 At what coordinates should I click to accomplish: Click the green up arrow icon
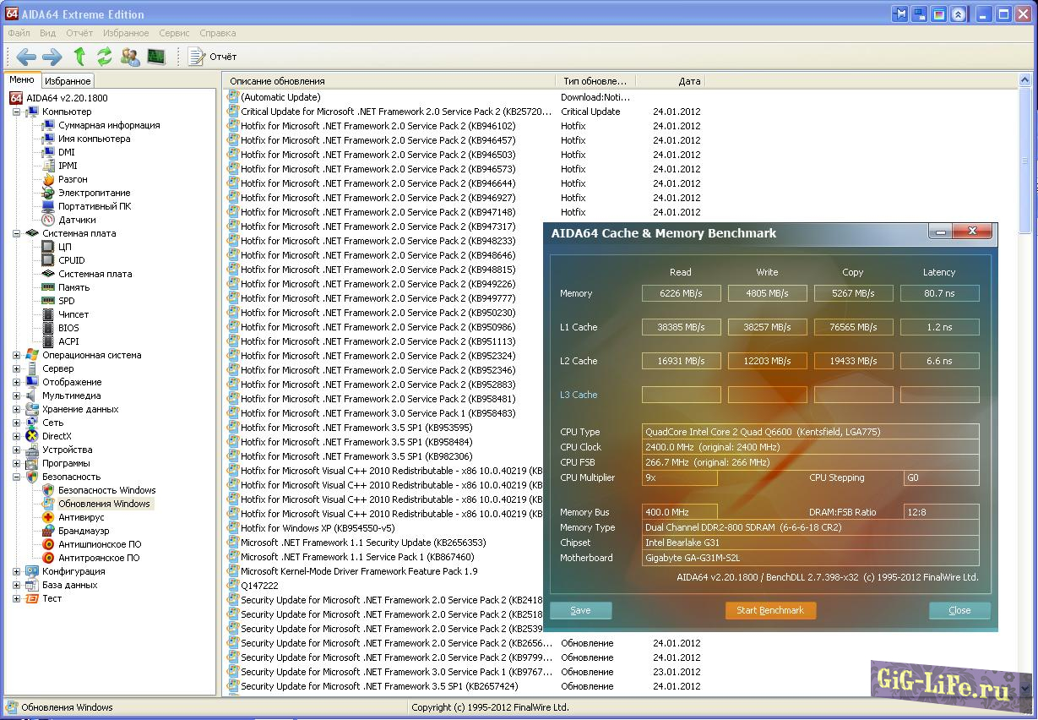[79, 57]
